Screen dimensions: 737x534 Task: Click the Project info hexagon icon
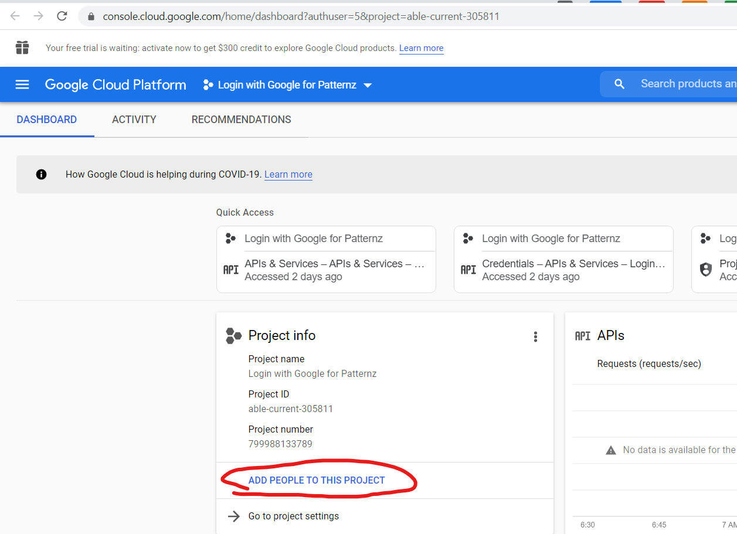click(x=233, y=336)
